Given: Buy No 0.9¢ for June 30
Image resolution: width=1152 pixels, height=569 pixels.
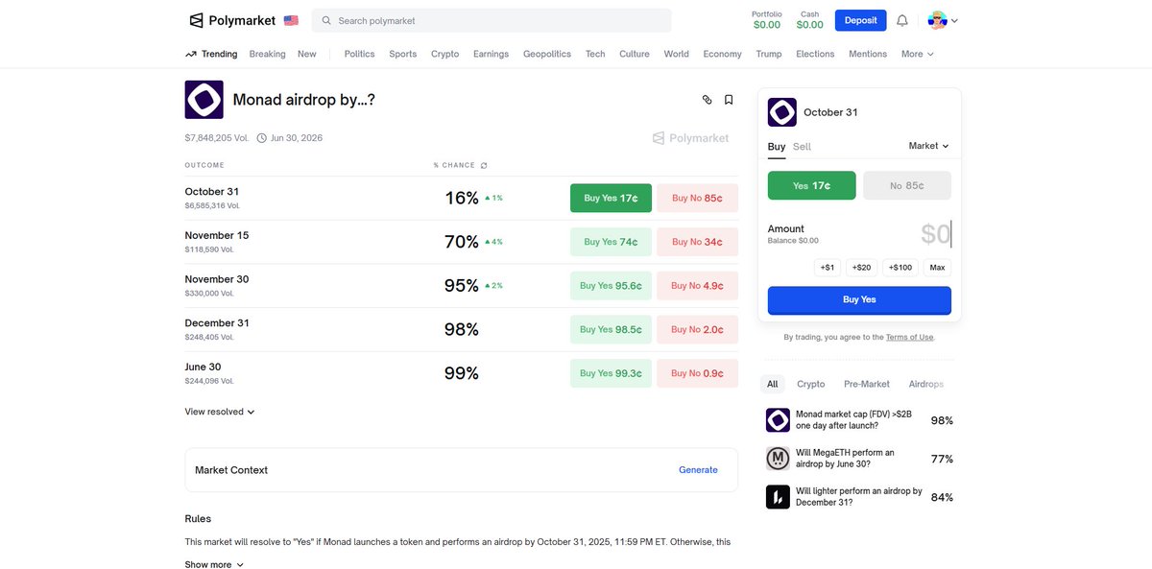Looking at the screenshot, I should click(697, 373).
